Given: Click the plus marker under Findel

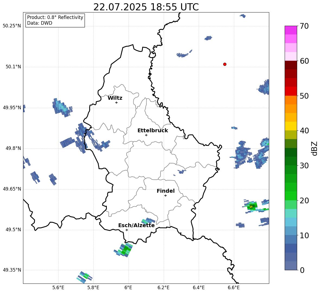Looking at the screenshot, I should coord(165,196).
